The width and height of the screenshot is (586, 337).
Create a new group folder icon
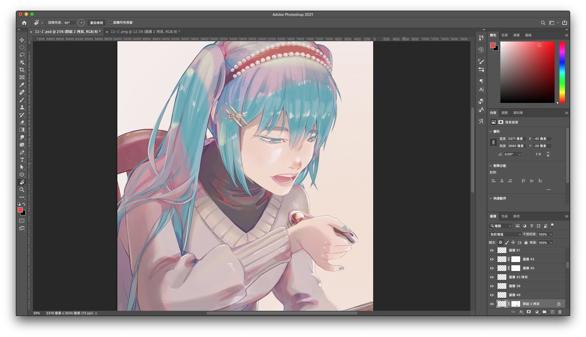tap(544, 312)
